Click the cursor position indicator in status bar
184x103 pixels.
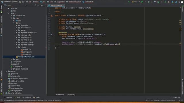147,100
